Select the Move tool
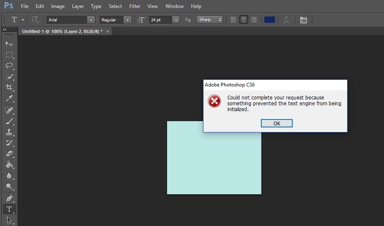Screen dimensions: 384x226 [x=9, y=43]
